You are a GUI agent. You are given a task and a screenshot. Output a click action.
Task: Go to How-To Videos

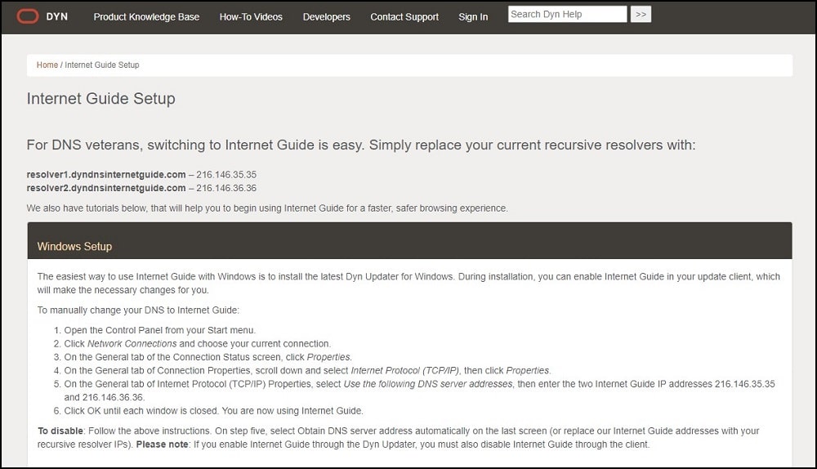point(251,16)
